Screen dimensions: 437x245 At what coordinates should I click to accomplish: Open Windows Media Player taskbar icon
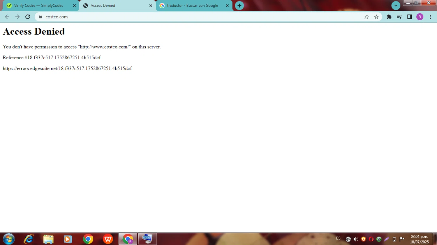pyautogui.click(x=68, y=239)
